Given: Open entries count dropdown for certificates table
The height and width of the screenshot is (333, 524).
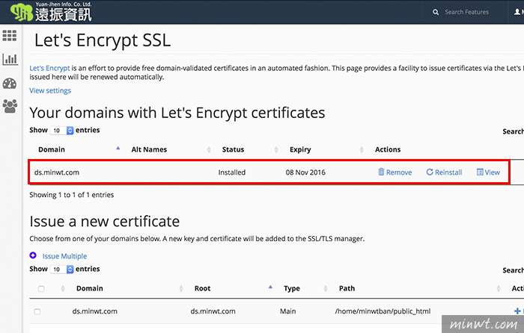Looking at the screenshot, I should tap(61, 131).
